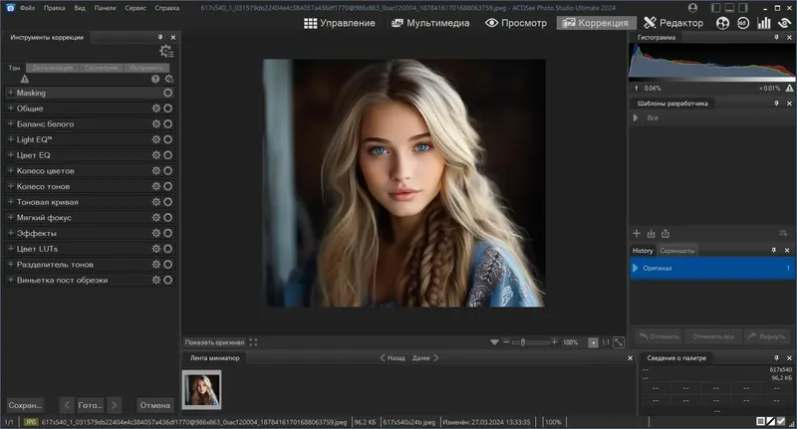Open the Вид menu
This screenshot has width=797, height=429.
point(80,8)
